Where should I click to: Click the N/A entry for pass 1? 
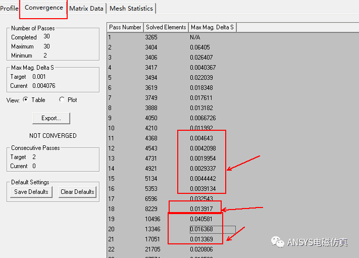(195, 37)
